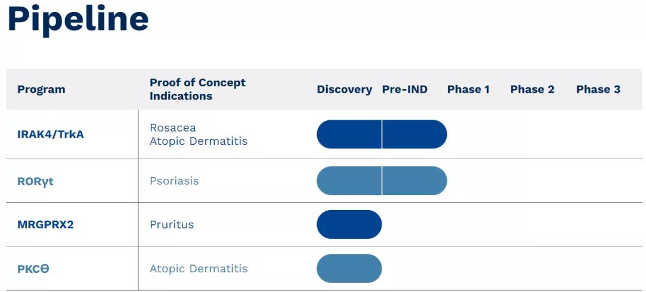Click the Phase 3 column header

click(598, 90)
